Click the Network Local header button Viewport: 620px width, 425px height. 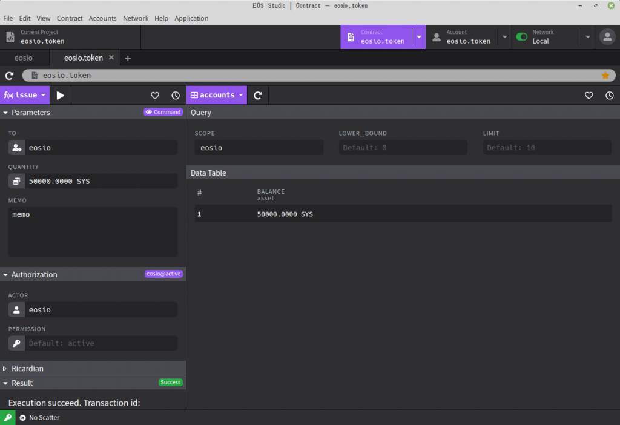pyautogui.click(x=547, y=37)
